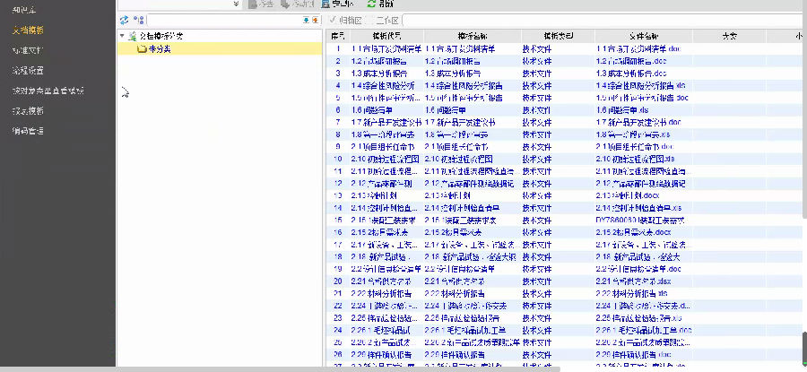Click the refresh icon above the category tree
Viewport: 807px width, 372px height.
pyautogui.click(x=124, y=21)
